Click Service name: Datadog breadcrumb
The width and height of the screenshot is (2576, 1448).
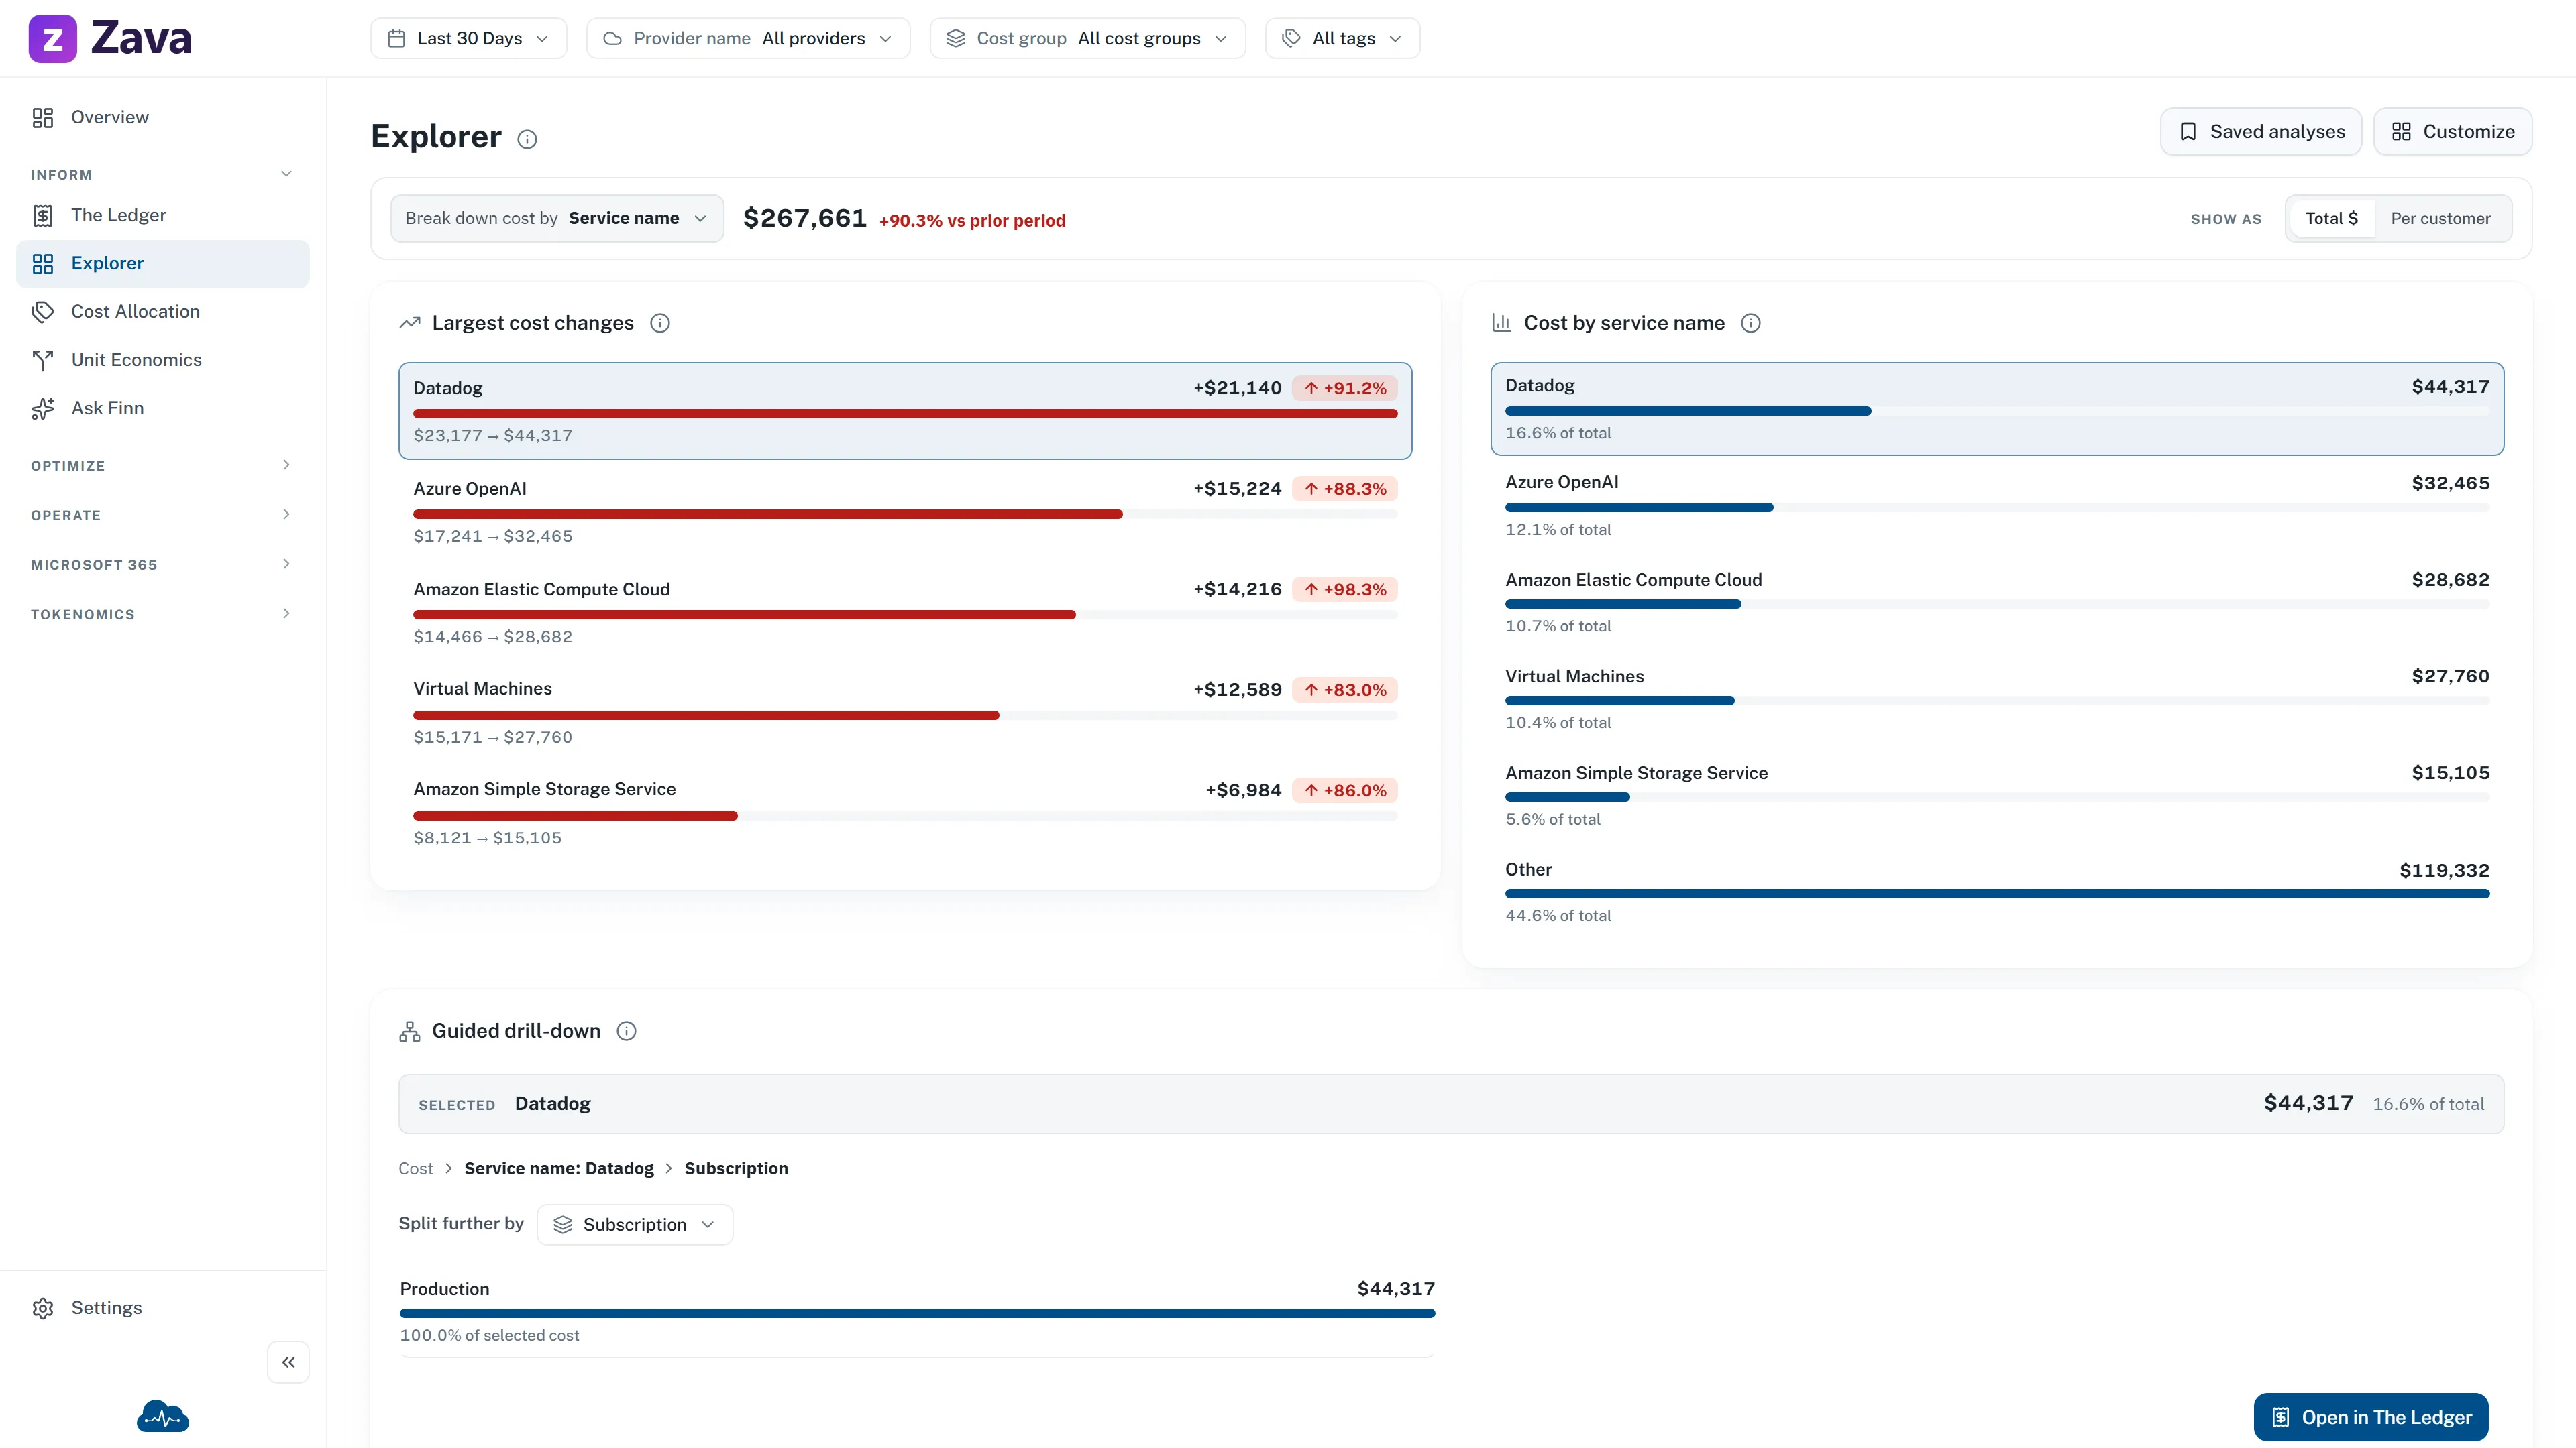click(x=558, y=1169)
